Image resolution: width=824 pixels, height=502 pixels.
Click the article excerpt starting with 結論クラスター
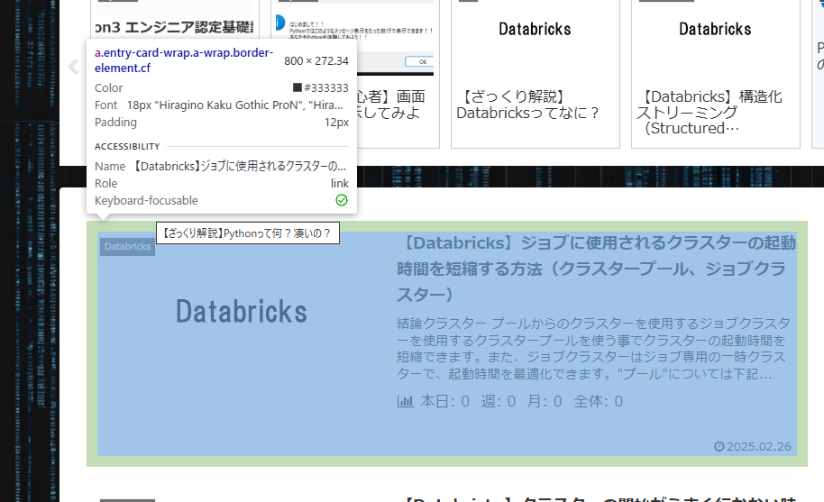pos(594,348)
